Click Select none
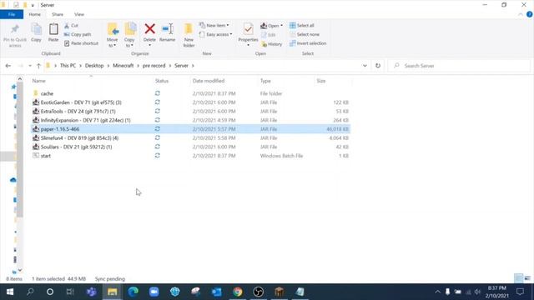 point(305,34)
